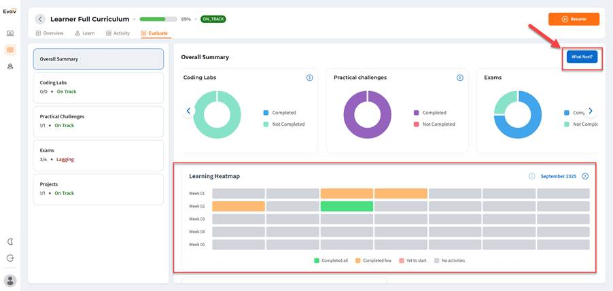Click the What Next? button
Screen dimensions: 613x291
582,57
